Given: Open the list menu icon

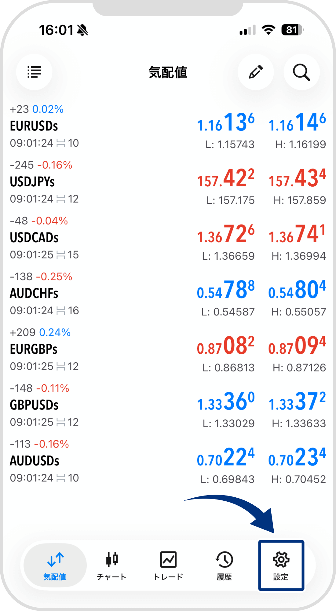Looking at the screenshot, I should tap(34, 72).
